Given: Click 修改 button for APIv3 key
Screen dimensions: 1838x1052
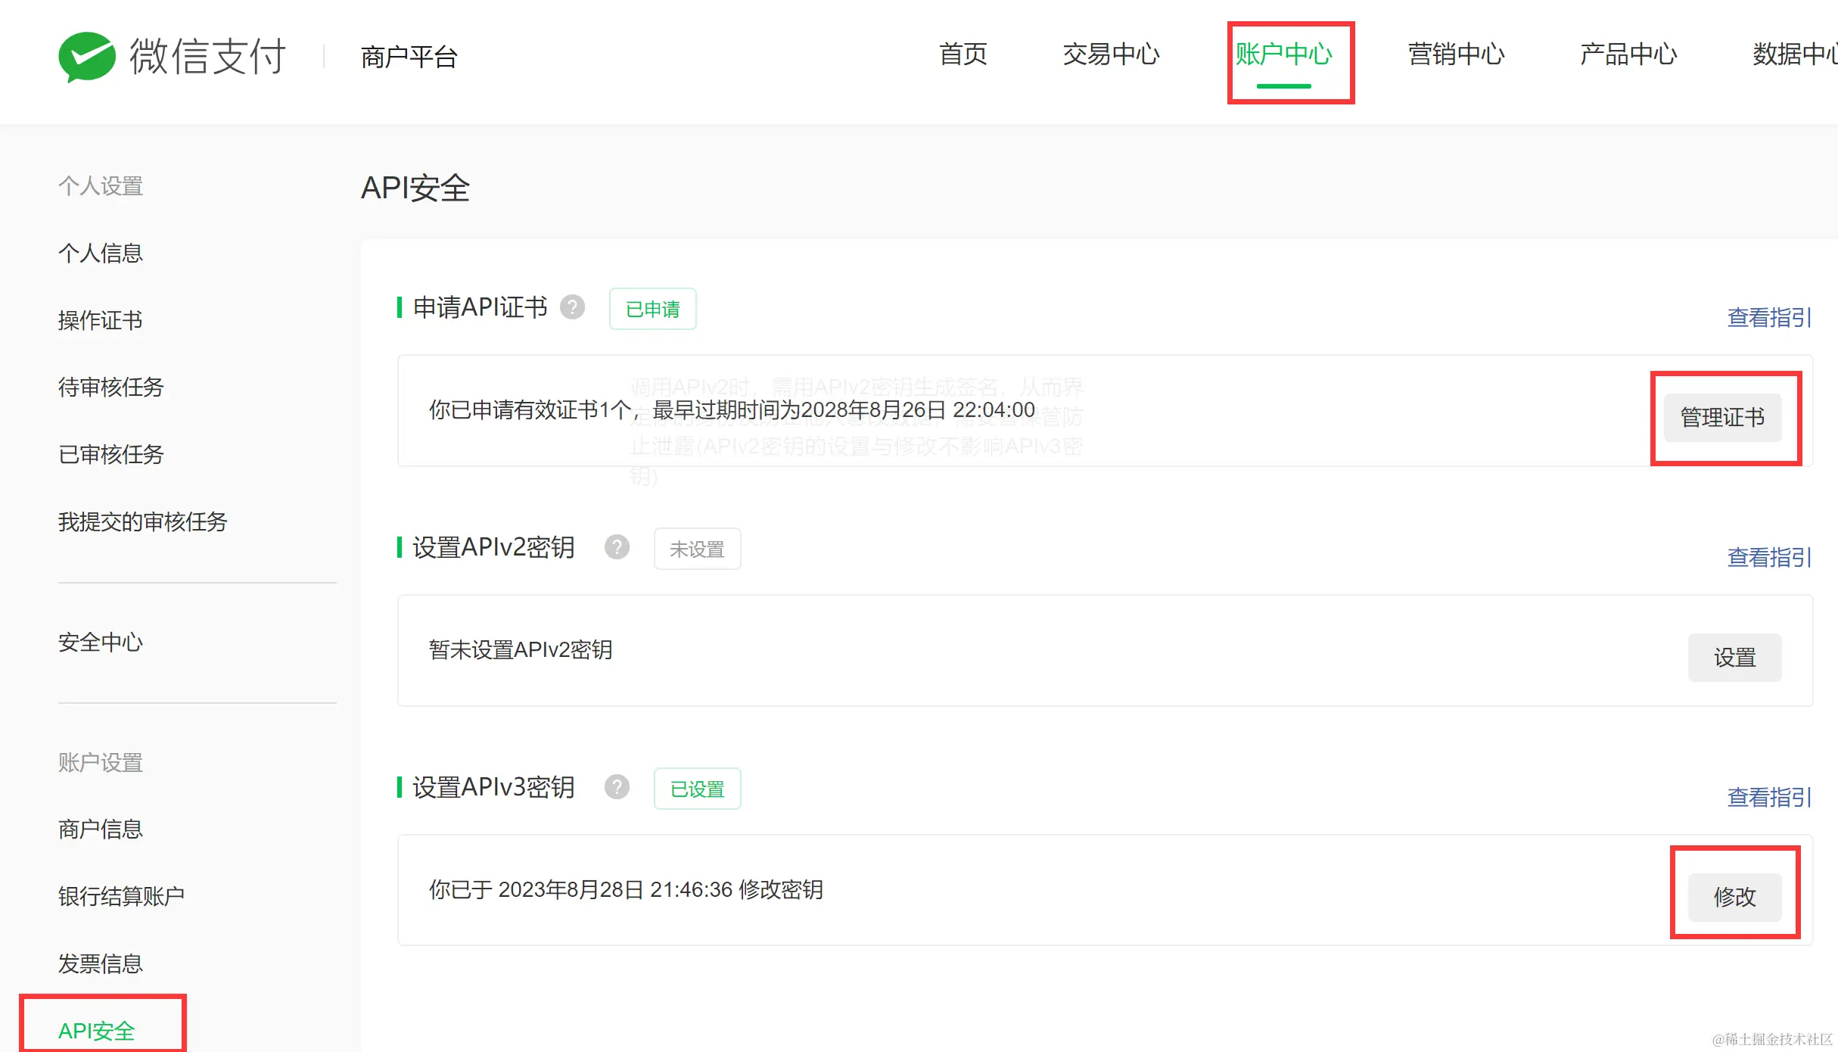Looking at the screenshot, I should coord(1734,897).
